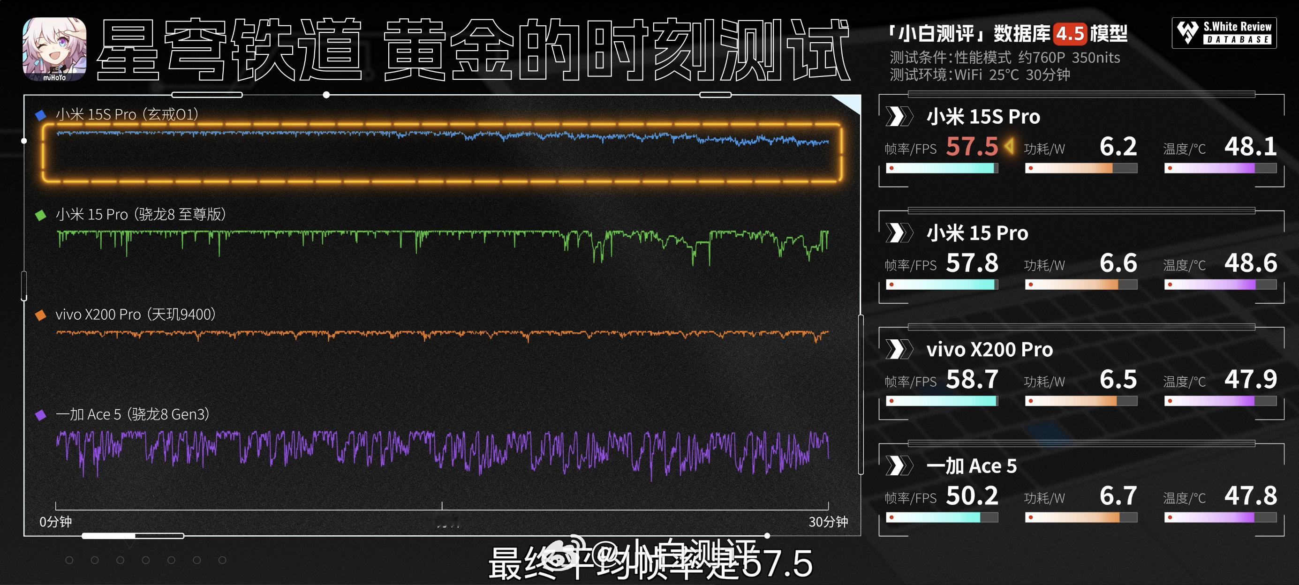The image size is (1299, 585).
Task: Click the vivo X200 Pro card heading
Action: coord(989,350)
